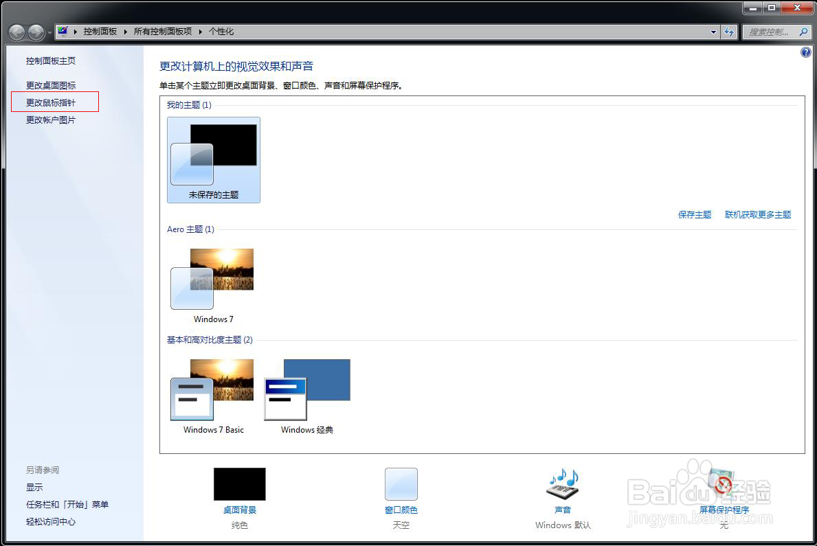The width and height of the screenshot is (817, 546).
Task: Select 个性化 breadcrumb
Action: [x=221, y=32]
